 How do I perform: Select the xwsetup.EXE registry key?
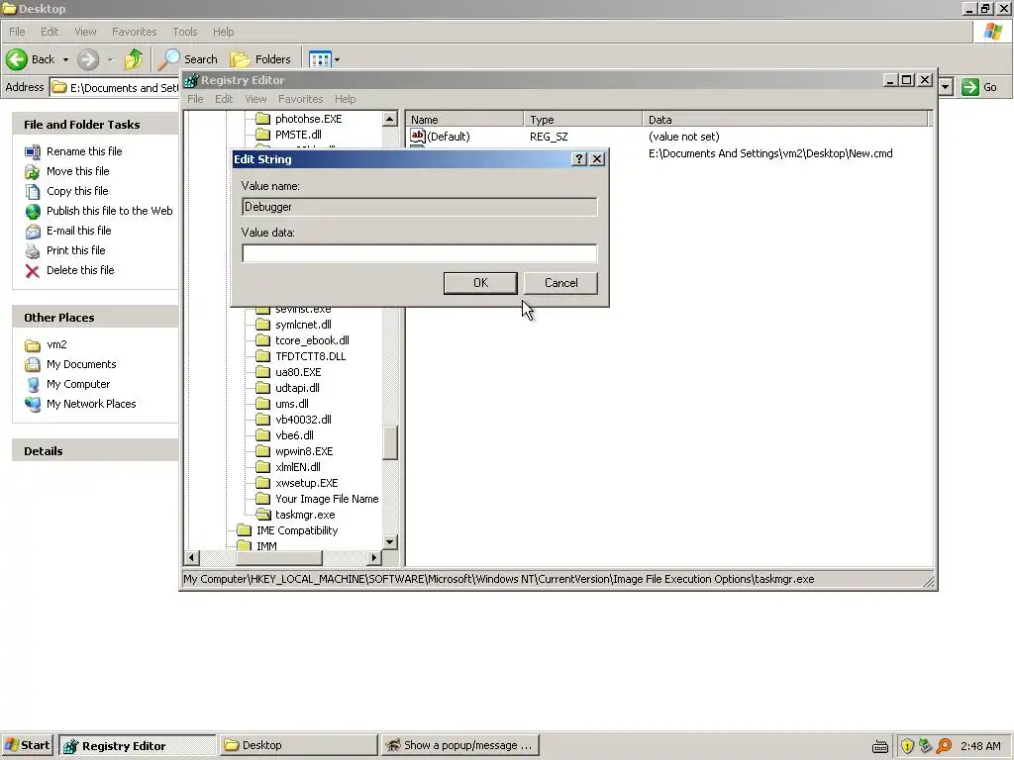pos(307,483)
